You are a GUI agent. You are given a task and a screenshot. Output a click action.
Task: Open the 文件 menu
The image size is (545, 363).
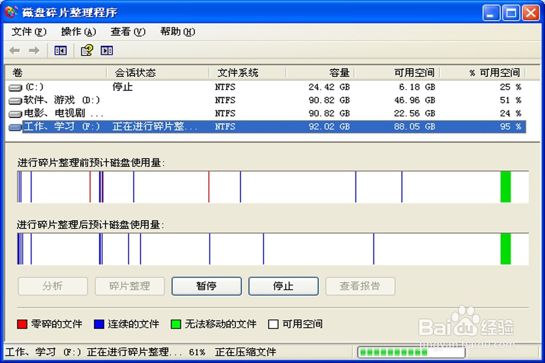click(x=28, y=32)
